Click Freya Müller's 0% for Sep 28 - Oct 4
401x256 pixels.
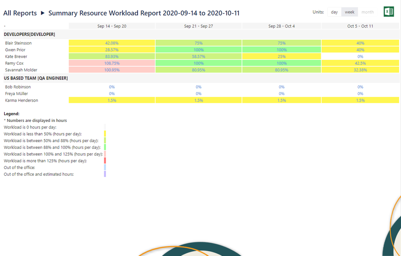tap(281, 93)
